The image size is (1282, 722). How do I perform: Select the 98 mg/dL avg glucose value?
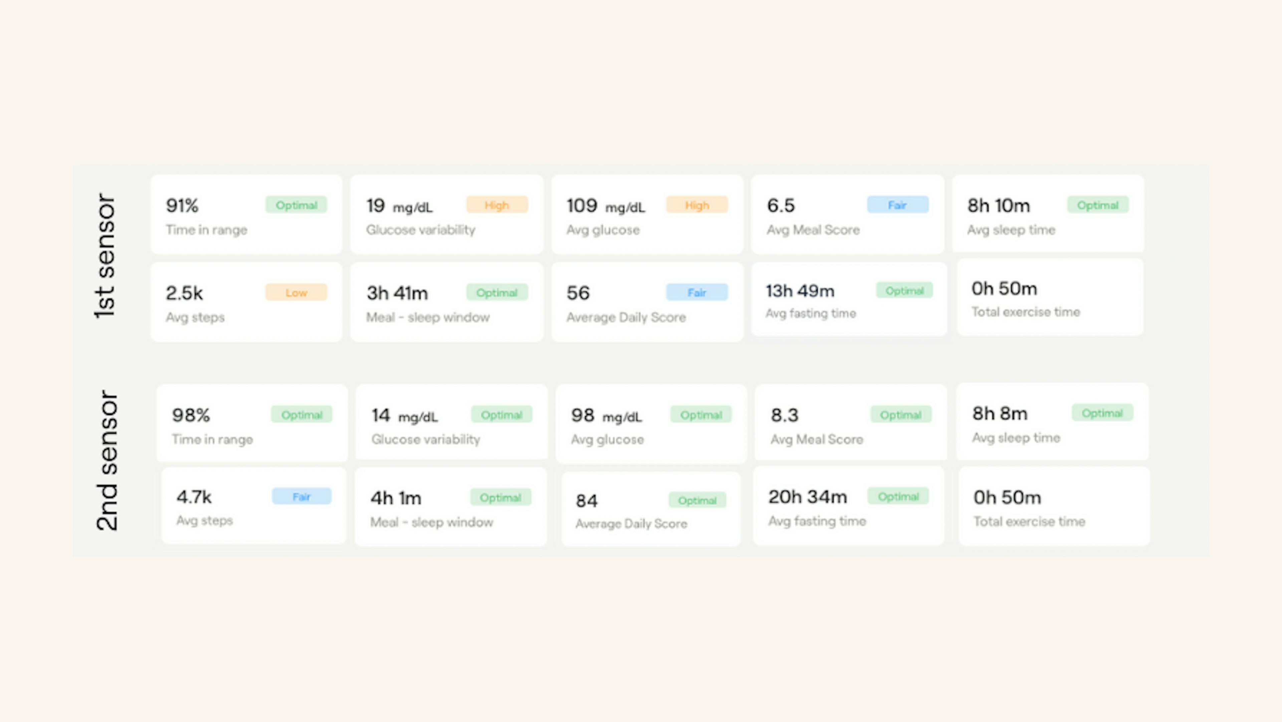(606, 415)
